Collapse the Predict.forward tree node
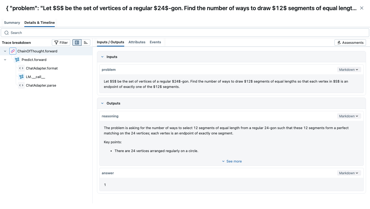370x209 pixels. tap(5, 60)
